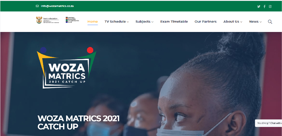This screenshot has height=136, width=282.
Task: Click the TV Schedule menu label
Action: (x=115, y=21)
